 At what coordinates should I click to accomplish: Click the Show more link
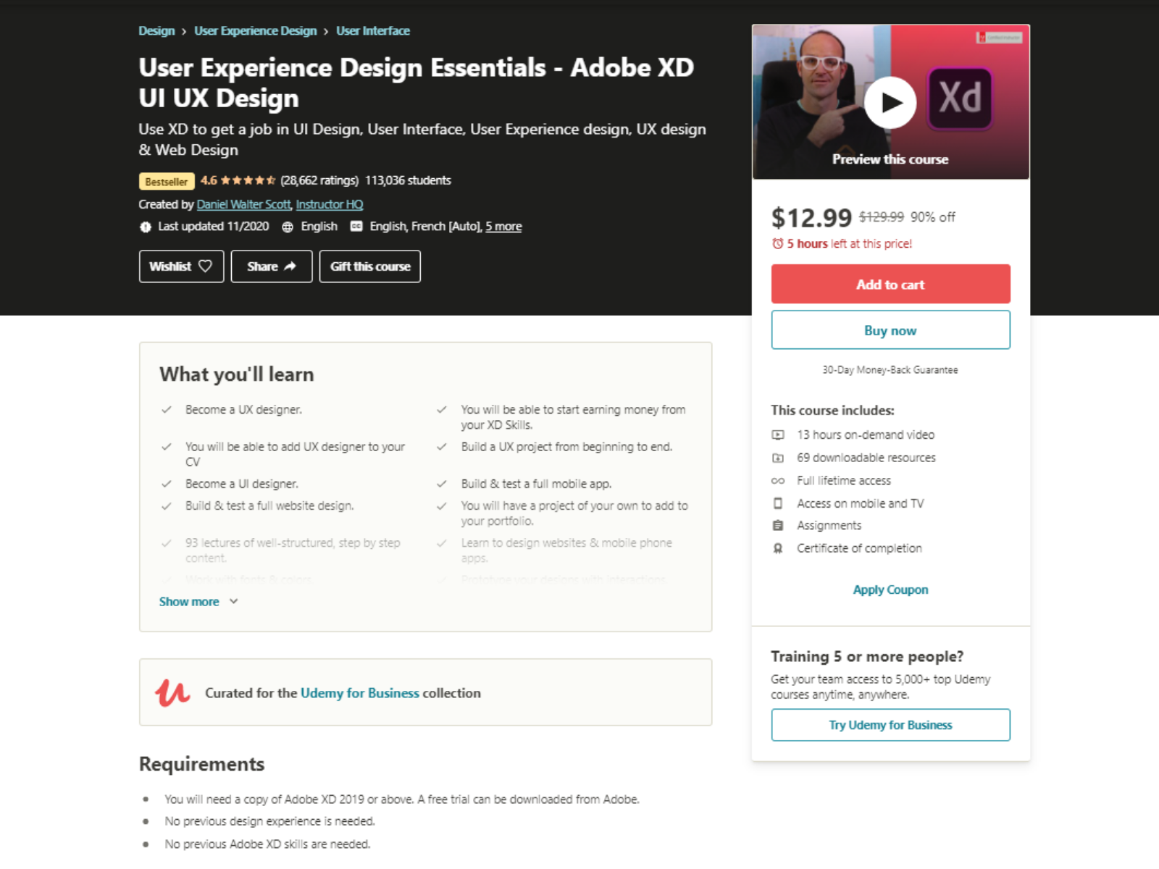coord(189,602)
